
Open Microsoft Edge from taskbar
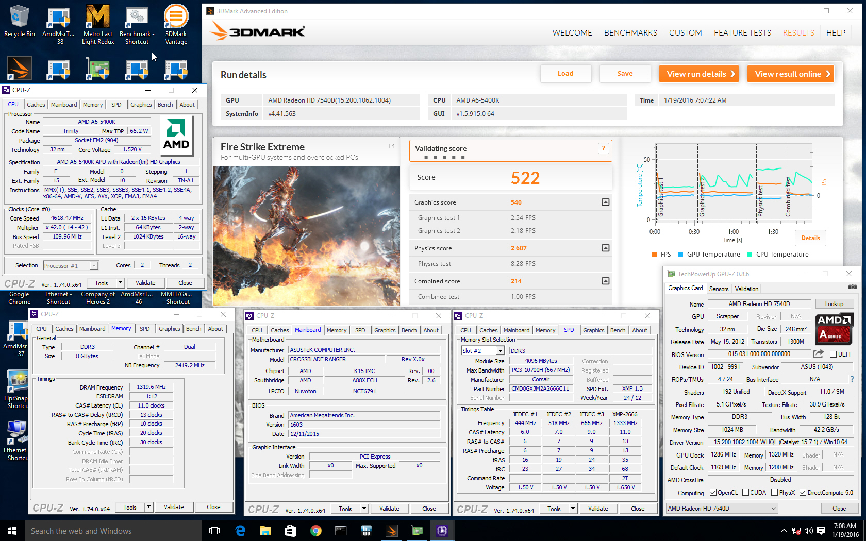(x=240, y=531)
